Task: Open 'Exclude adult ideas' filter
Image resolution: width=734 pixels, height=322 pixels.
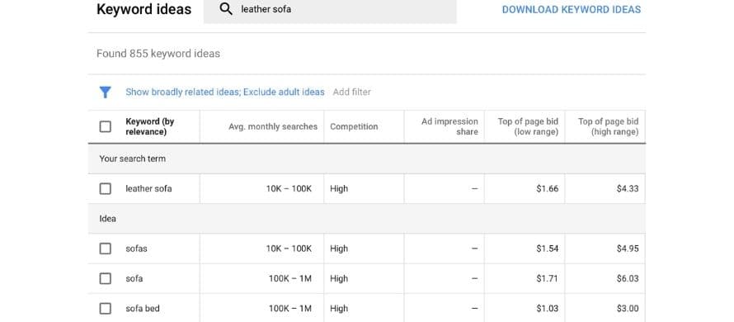Action: click(284, 92)
